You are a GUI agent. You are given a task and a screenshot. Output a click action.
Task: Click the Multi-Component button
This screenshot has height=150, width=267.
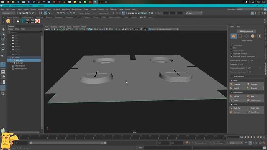click(x=247, y=31)
